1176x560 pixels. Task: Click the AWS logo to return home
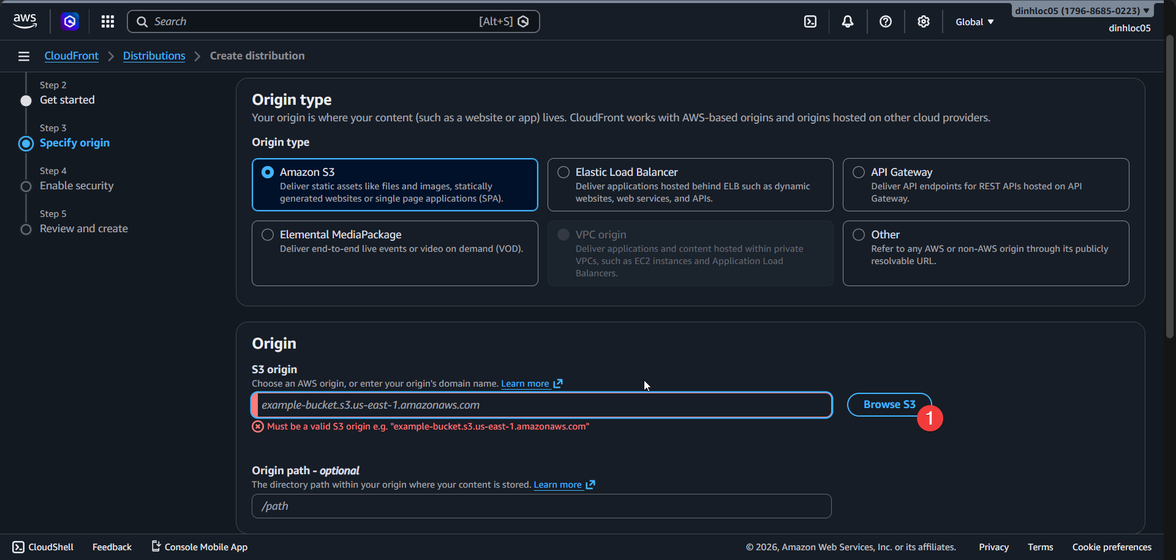24,21
